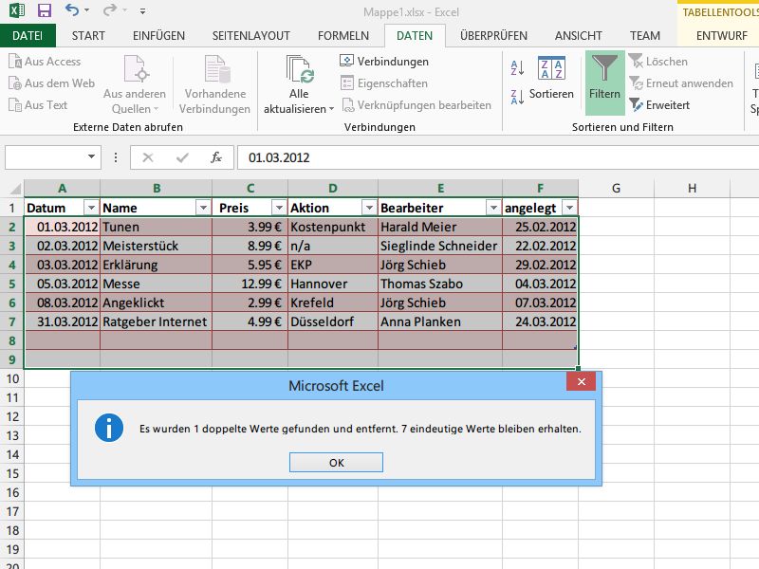Click the Redo arrow icon

point(110,9)
